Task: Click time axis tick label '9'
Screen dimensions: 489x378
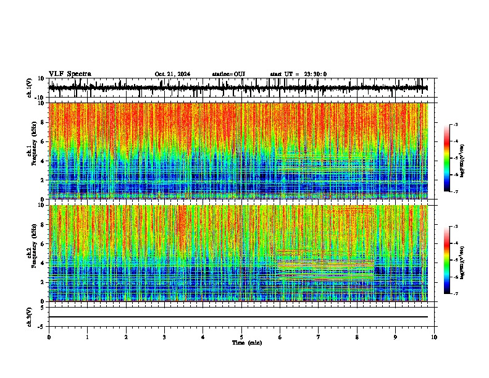Action: coord(395,337)
